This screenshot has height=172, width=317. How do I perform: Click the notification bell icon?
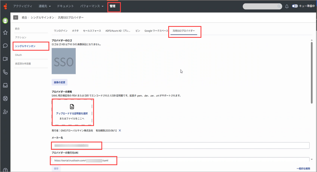(287, 7)
